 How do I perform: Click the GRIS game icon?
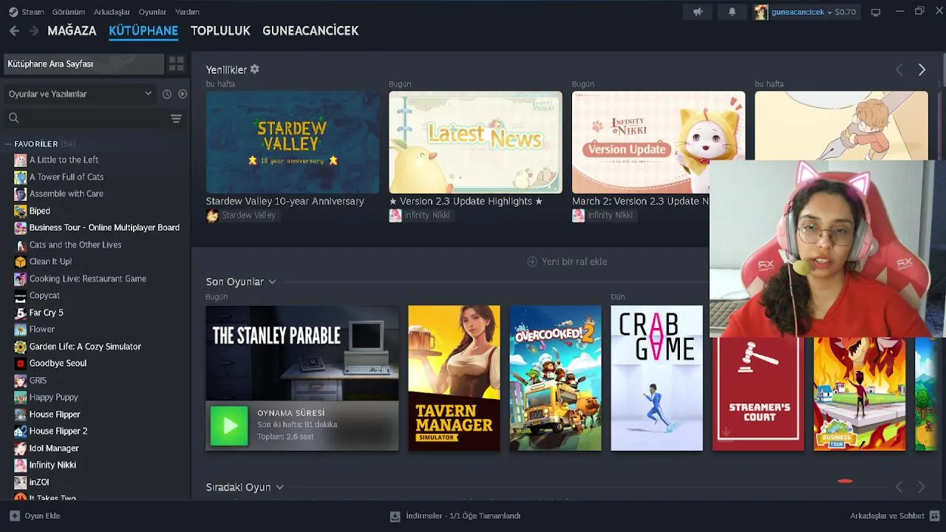tap(21, 381)
